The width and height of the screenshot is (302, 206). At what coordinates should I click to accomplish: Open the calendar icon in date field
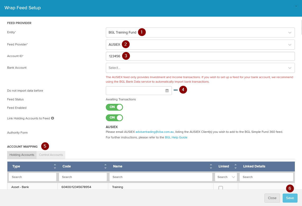[167, 91]
